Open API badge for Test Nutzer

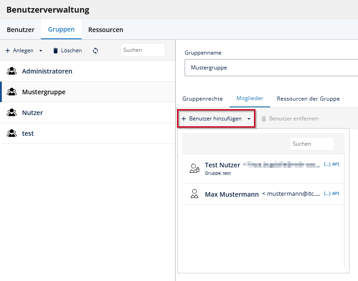pyautogui.click(x=331, y=164)
